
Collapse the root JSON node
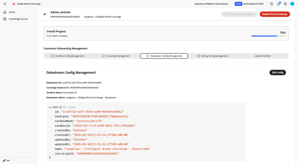coord(50,107)
